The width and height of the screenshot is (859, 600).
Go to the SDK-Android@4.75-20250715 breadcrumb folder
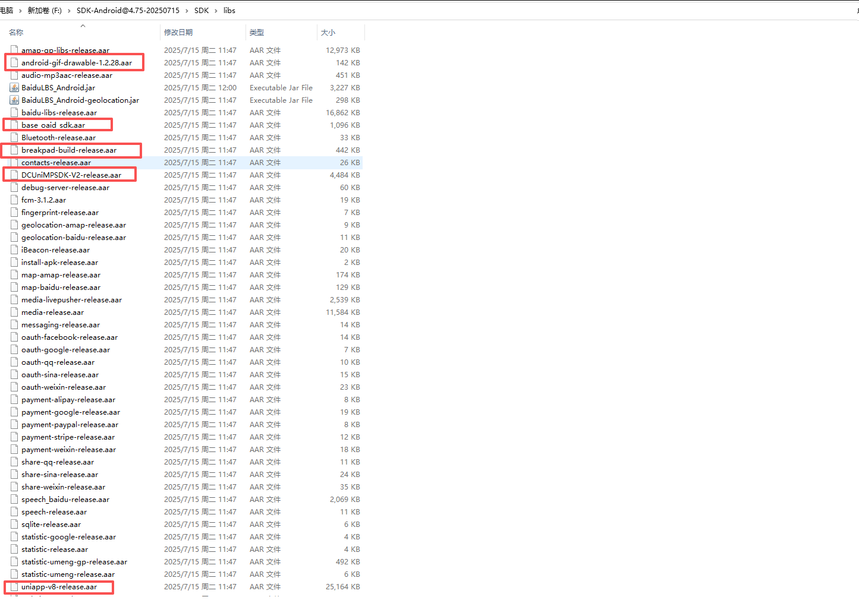(128, 11)
